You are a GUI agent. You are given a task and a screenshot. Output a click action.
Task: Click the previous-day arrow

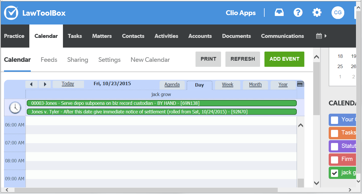tap(32, 84)
